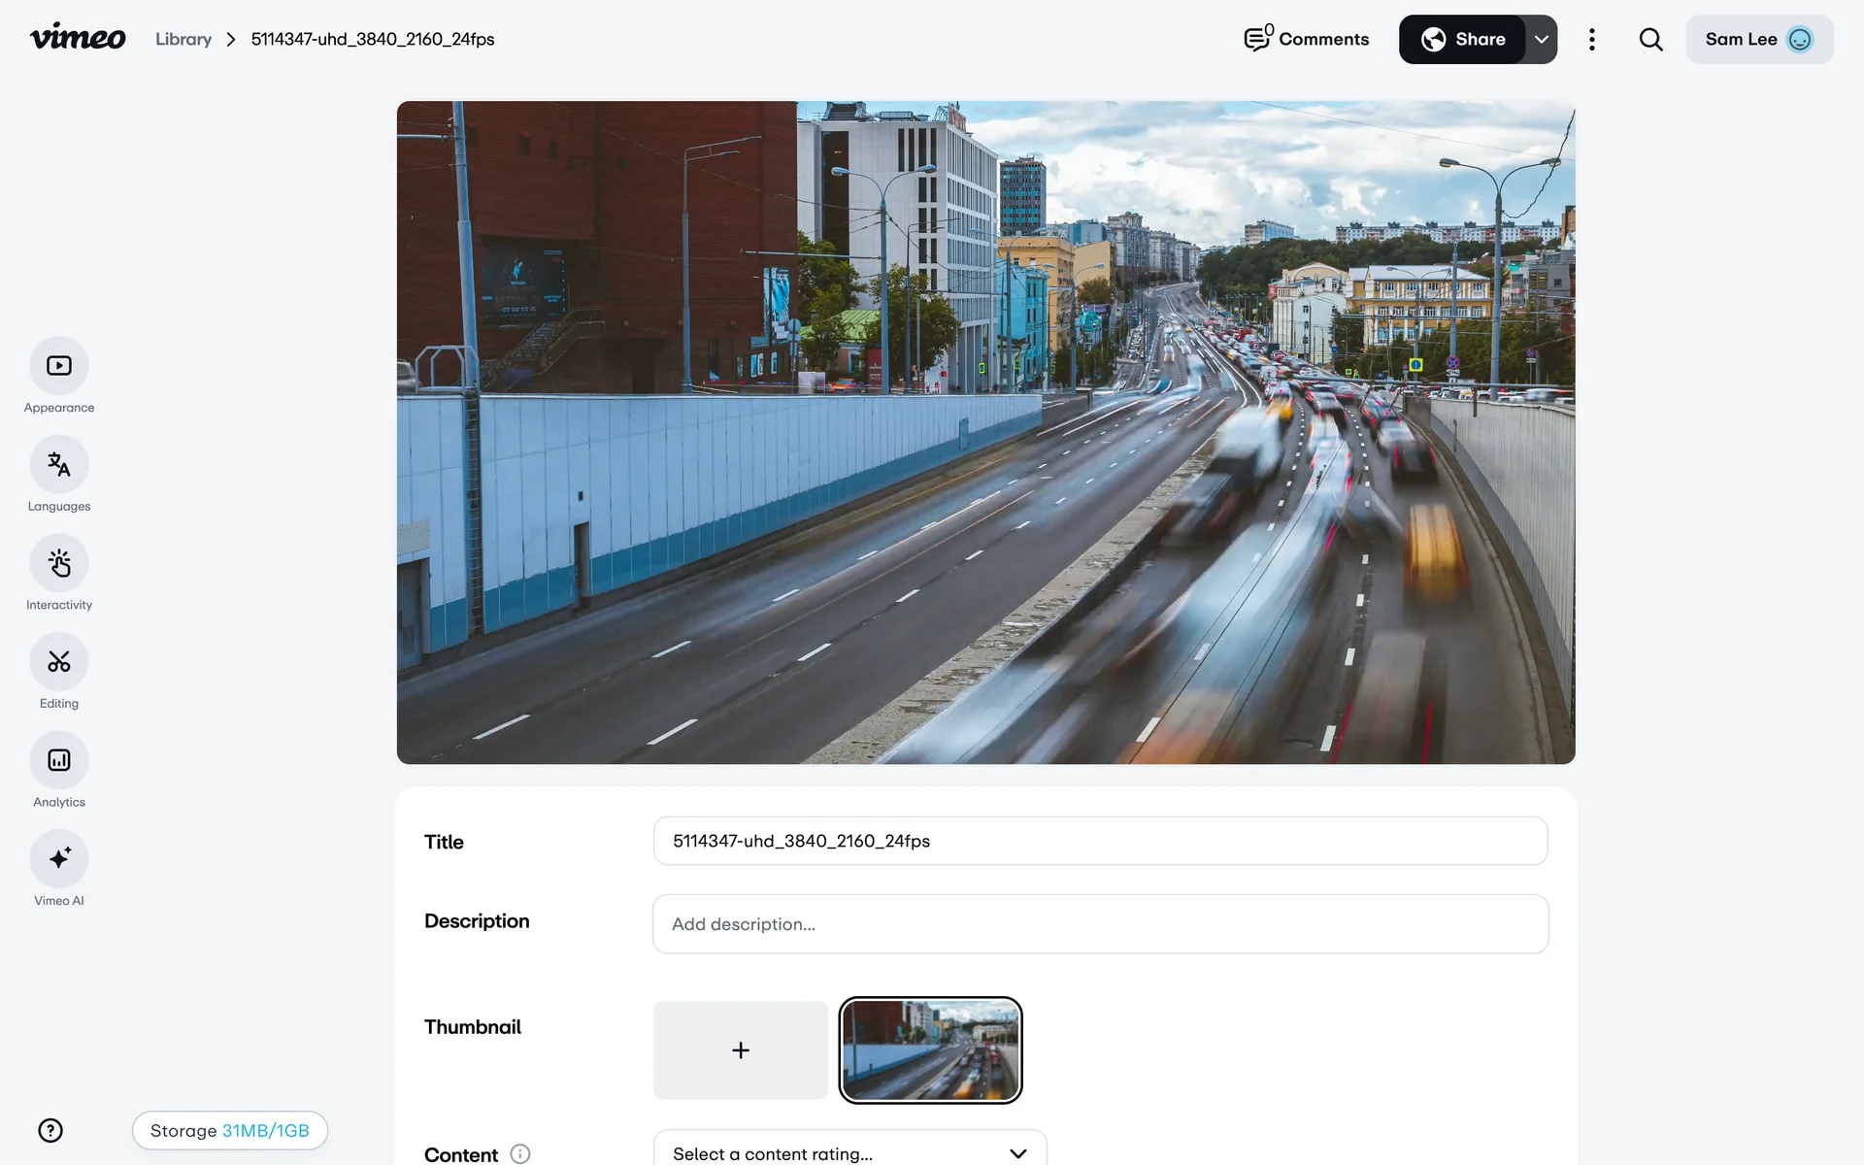Open the Appearance panel icon
The width and height of the screenshot is (1864, 1165).
59,366
